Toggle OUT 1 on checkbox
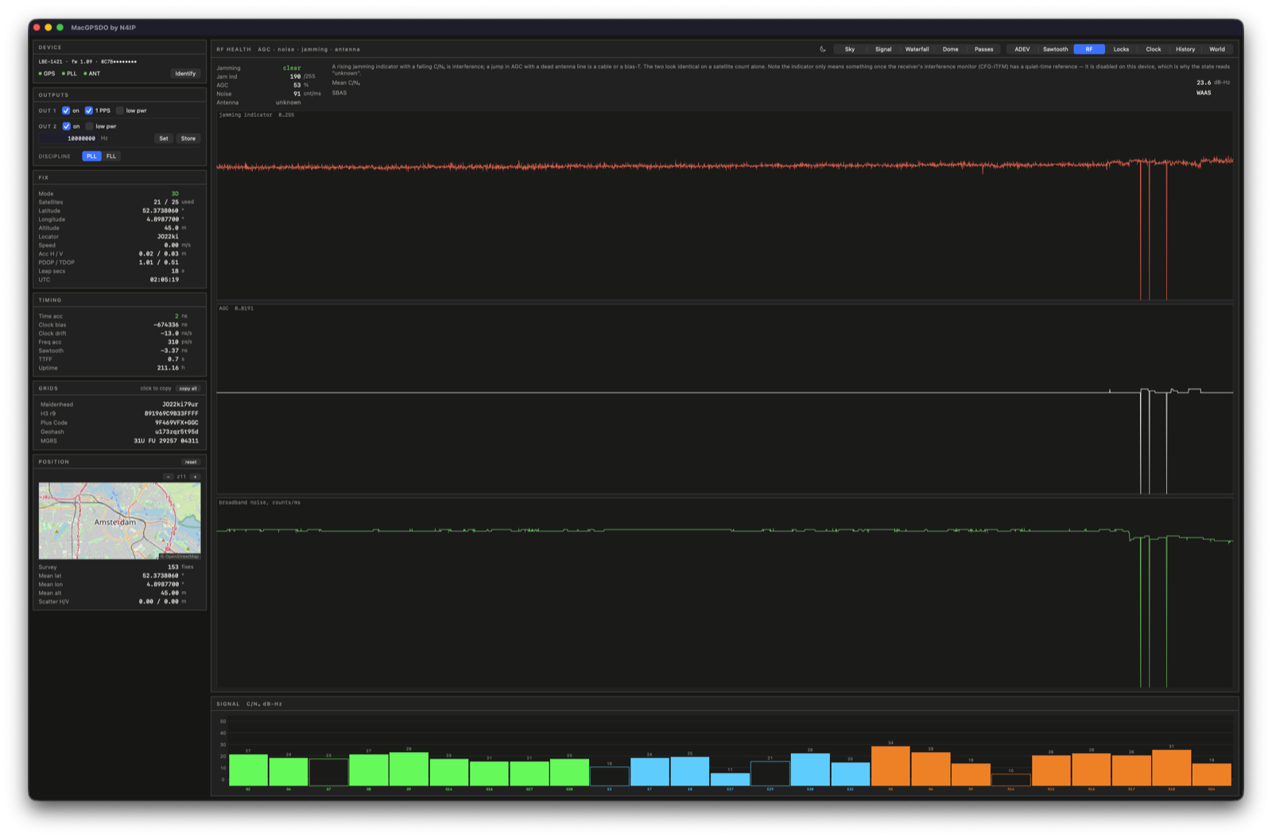This screenshot has width=1272, height=838. pyautogui.click(x=66, y=111)
